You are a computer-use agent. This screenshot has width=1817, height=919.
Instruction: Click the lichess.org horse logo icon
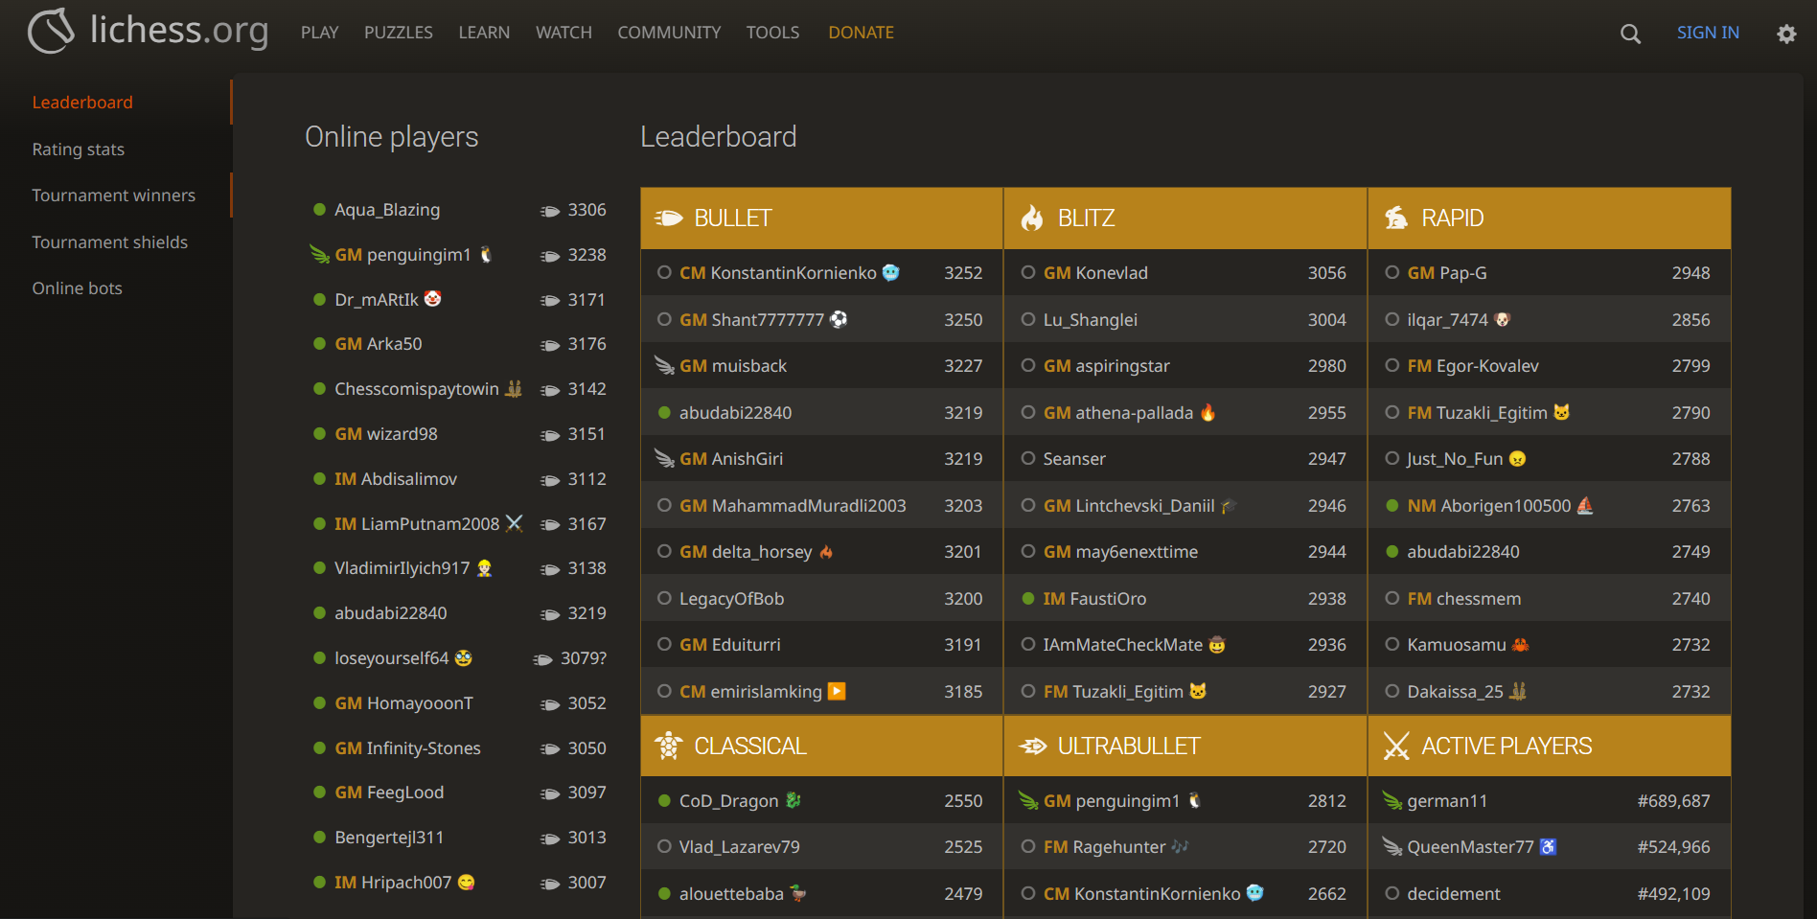(x=51, y=31)
